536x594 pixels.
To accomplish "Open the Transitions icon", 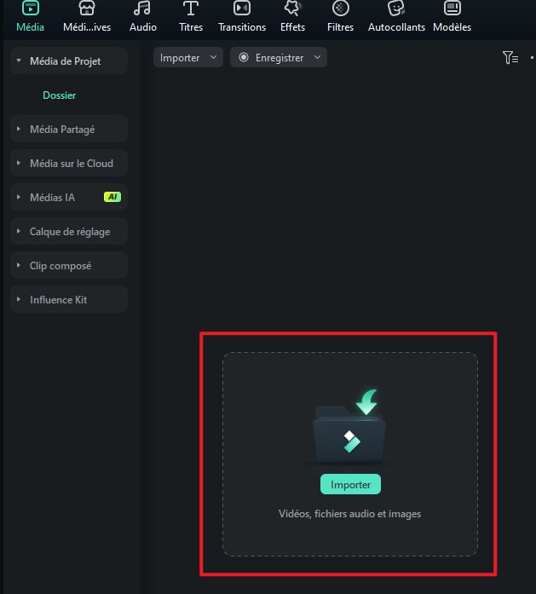I will point(242,8).
